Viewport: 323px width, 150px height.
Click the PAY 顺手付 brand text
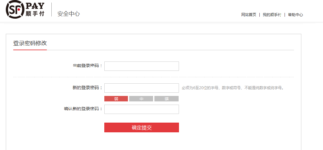[35, 10]
